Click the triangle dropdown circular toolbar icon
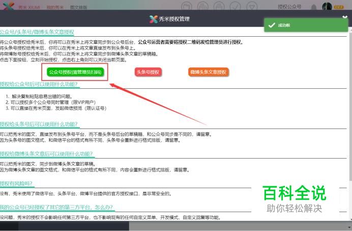This screenshot has height=231, width=352. point(252,6)
